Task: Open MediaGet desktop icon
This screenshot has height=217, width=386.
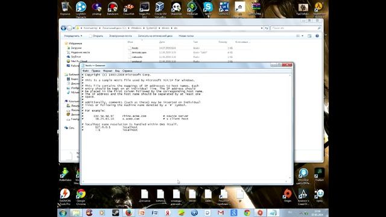Action: [x=192, y=8]
